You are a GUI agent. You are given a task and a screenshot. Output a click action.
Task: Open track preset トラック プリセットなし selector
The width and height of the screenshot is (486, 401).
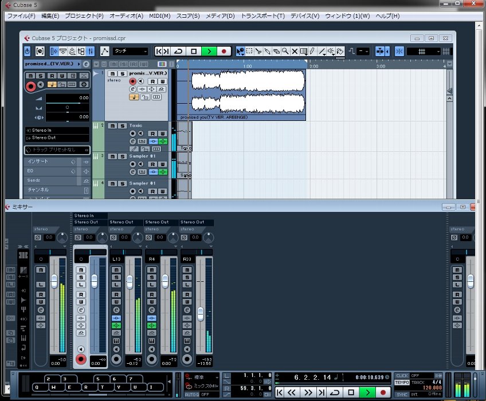point(57,150)
